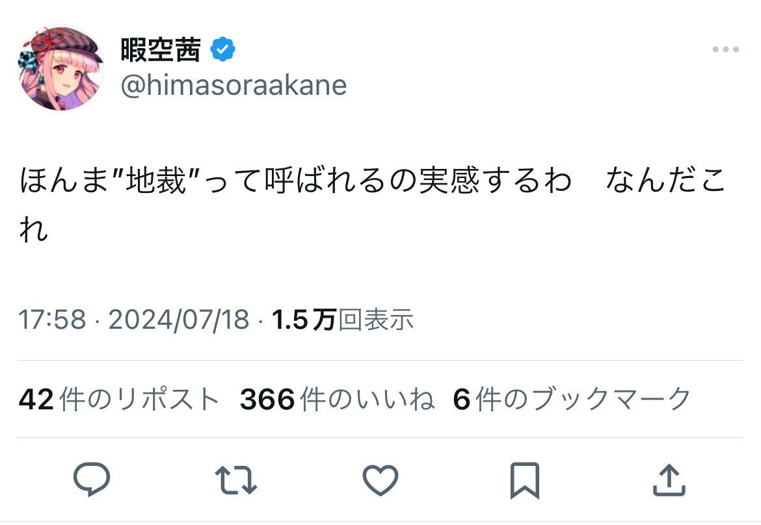View the 42件のリポスト list
The image size is (761, 525).
pos(119,399)
